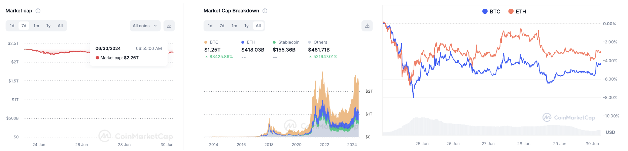This screenshot has height=151, width=628.
Task: Click the ETH purple color dot in breakdown
Action: point(243,42)
